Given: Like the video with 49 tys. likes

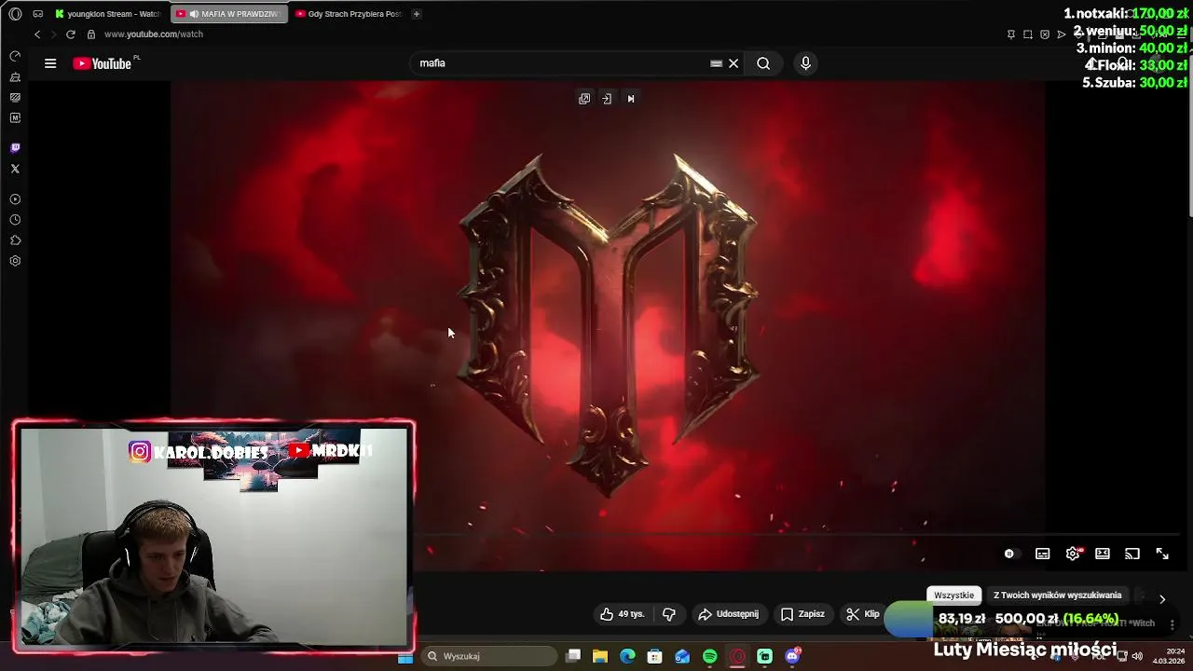Looking at the screenshot, I should click(x=623, y=614).
